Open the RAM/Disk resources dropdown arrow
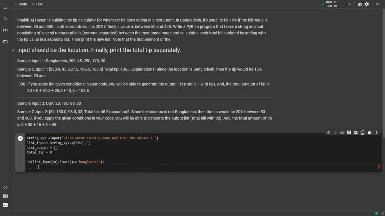The image size is (385, 216). tap(350, 4)
